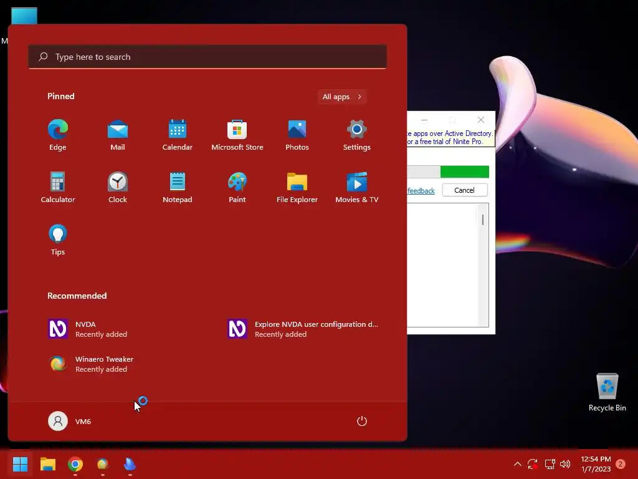Open Microsoft Store
Screen dimensions: 638x479
tap(237, 135)
